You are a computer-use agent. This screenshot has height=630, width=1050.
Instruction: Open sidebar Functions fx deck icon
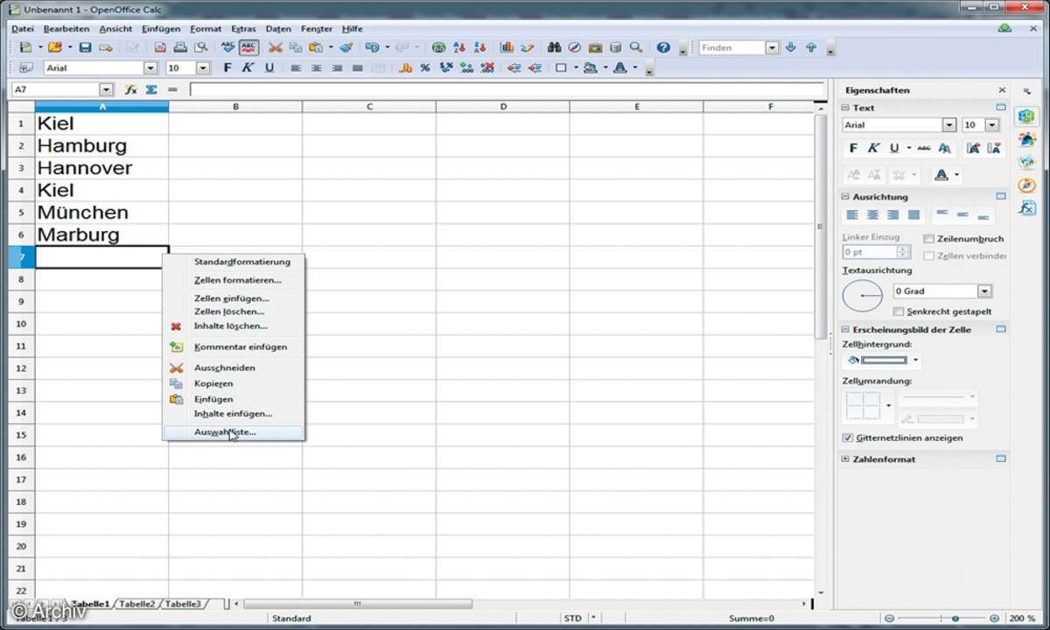click(x=1026, y=207)
